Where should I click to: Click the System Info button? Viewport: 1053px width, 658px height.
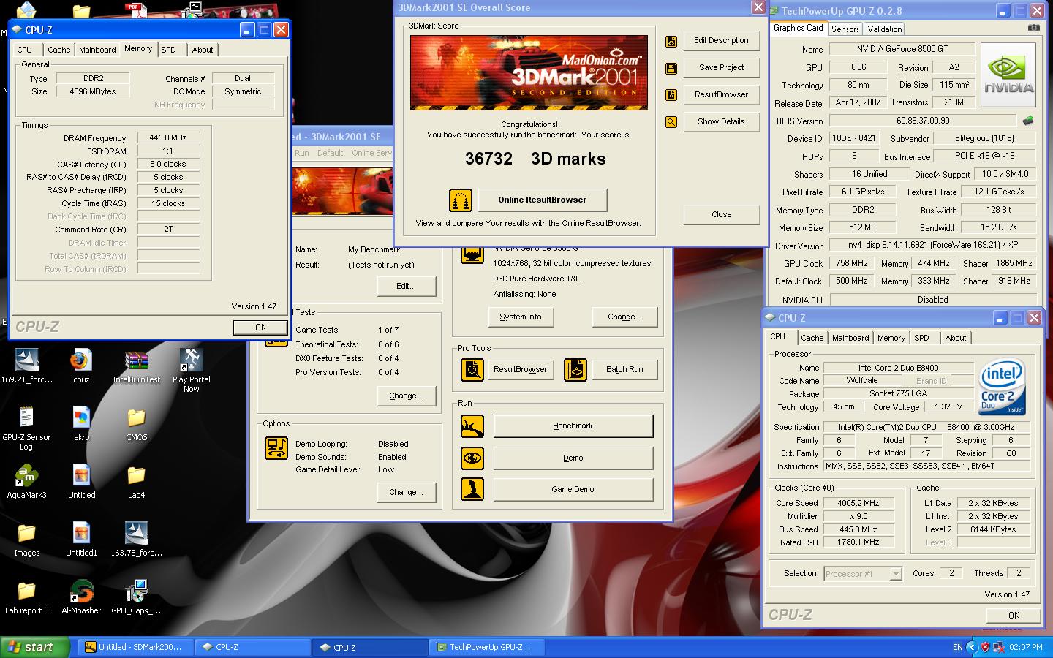pos(521,317)
